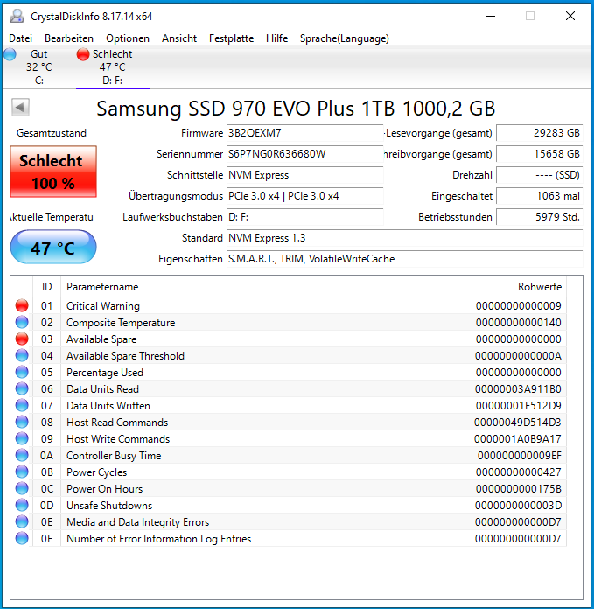This screenshot has width=594, height=609.
Task: Click raw value 00000003A911B0 of Data Units Read
Action: point(518,389)
